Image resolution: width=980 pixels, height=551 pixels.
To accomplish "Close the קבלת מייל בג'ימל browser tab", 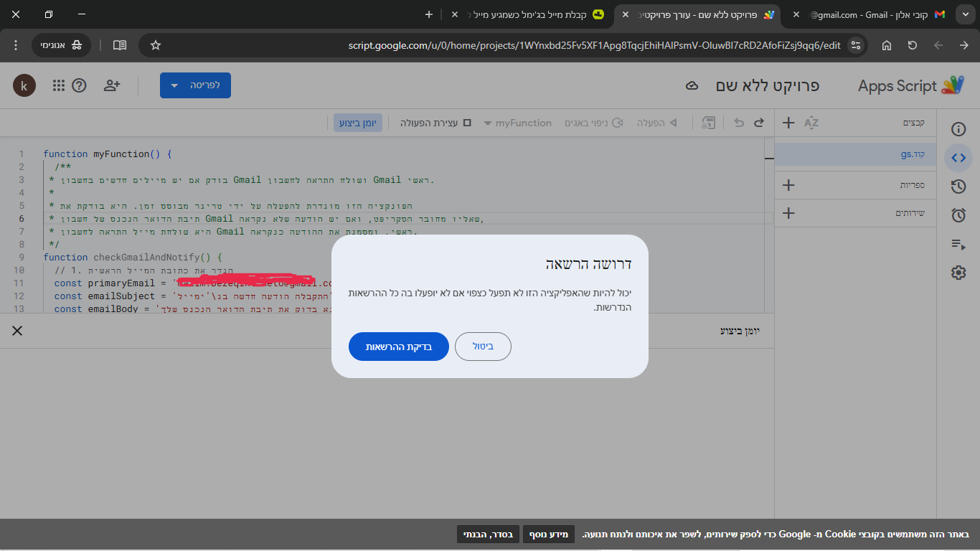I will [453, 14].
